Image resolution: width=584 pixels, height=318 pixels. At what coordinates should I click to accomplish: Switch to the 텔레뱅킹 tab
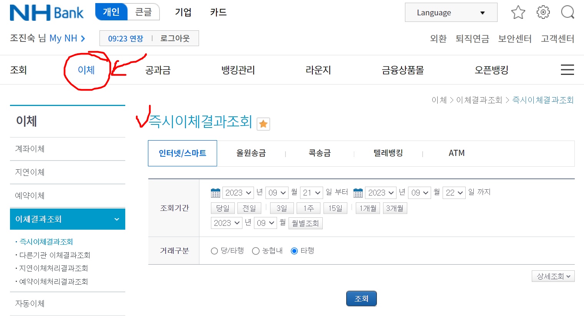388,152
